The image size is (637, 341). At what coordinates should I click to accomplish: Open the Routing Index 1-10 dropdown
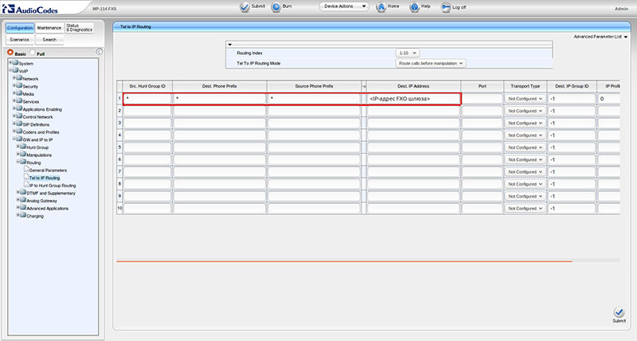[x=407, y=53]
